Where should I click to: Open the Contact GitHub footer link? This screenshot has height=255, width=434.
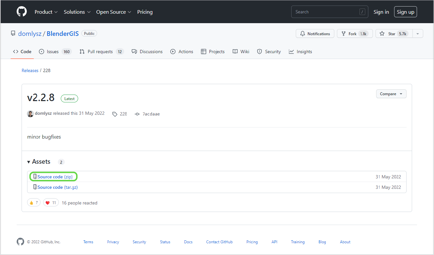point(219,242)
